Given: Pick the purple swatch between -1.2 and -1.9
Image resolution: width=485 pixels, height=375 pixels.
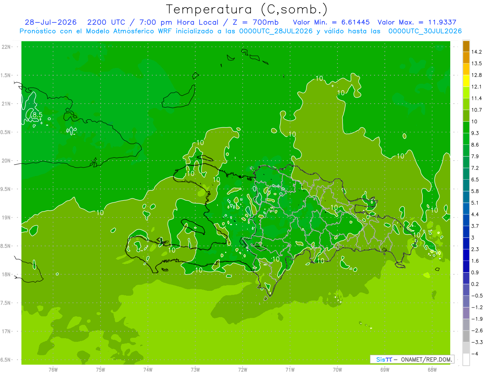Looking at the screenshot, I should (466, 313).
